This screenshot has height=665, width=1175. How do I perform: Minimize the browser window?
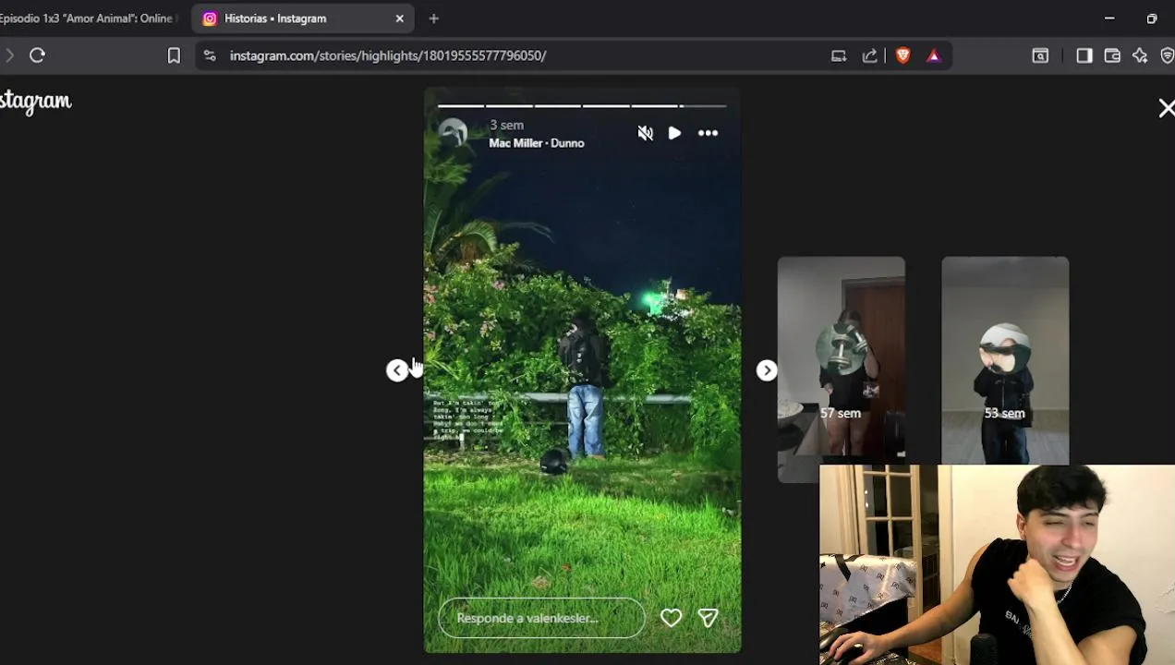[1109, 18]
